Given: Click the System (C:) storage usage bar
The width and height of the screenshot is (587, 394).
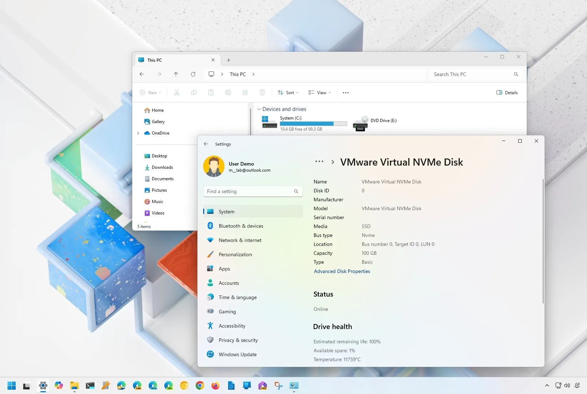Looking at the screenshot, I should [313, 123].
